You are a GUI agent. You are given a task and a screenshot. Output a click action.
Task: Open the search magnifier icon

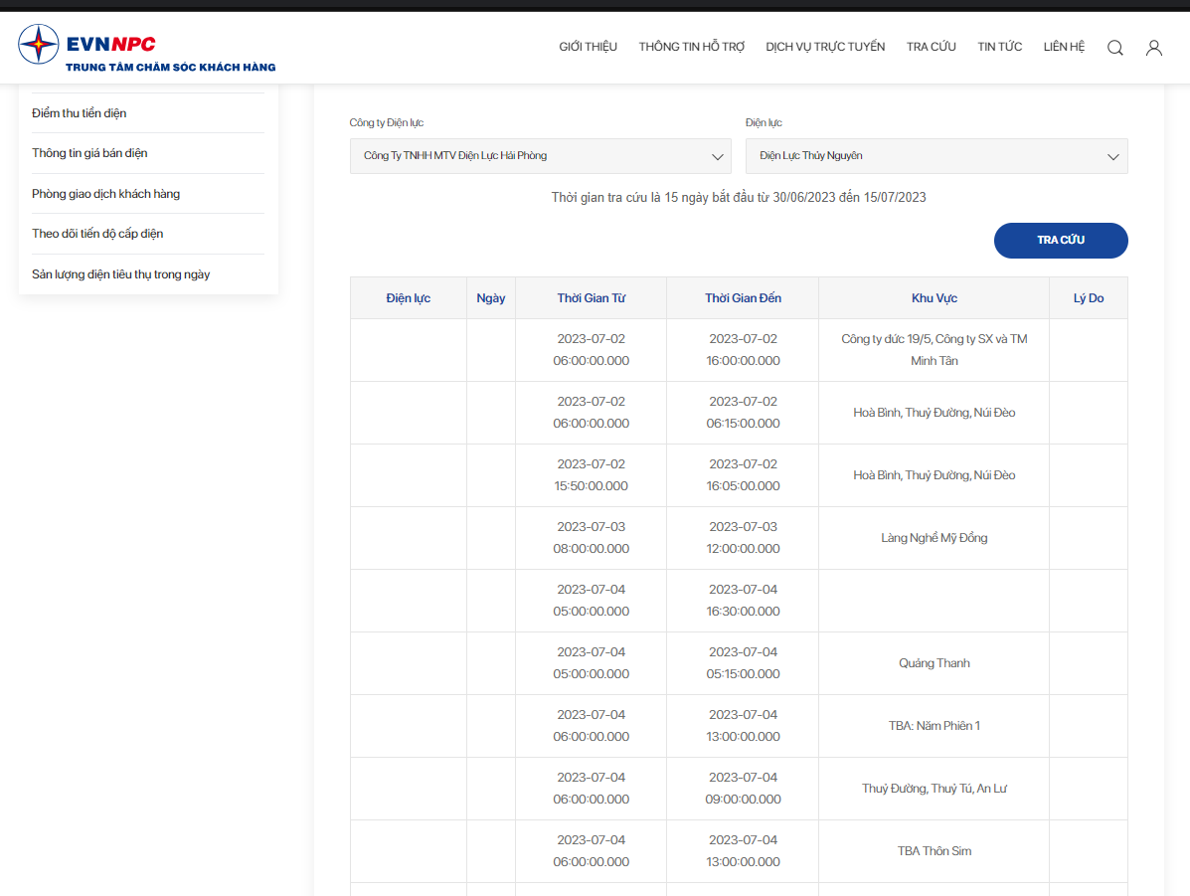coord(1114,48)
